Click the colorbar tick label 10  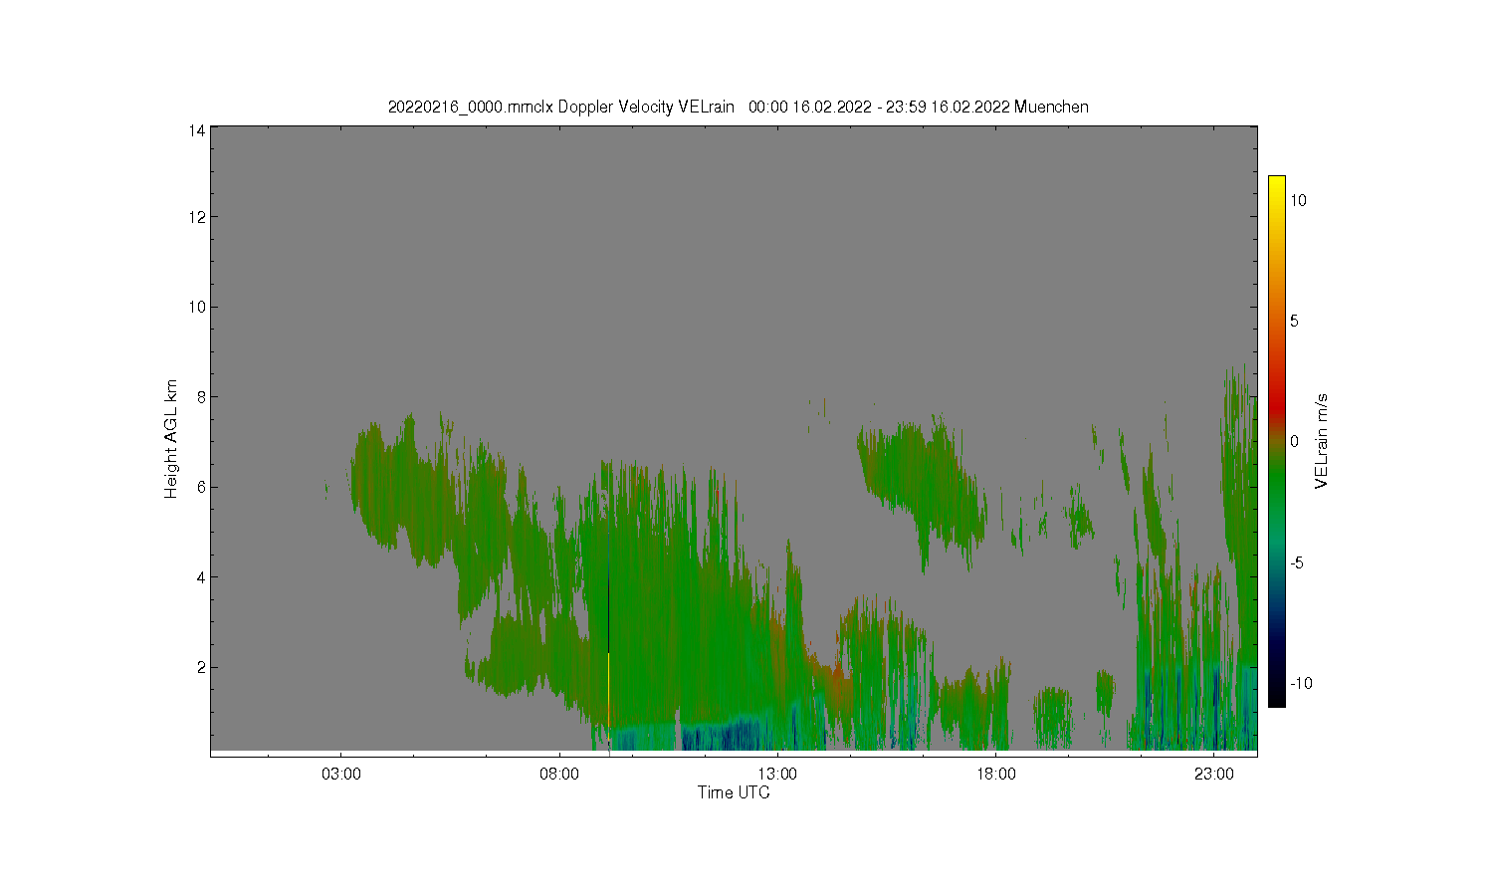(1299, 200)
